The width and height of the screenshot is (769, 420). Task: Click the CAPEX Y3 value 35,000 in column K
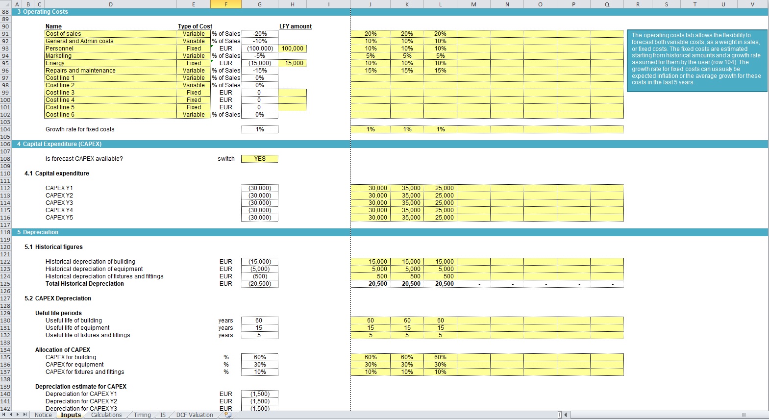tap(407, 203)
